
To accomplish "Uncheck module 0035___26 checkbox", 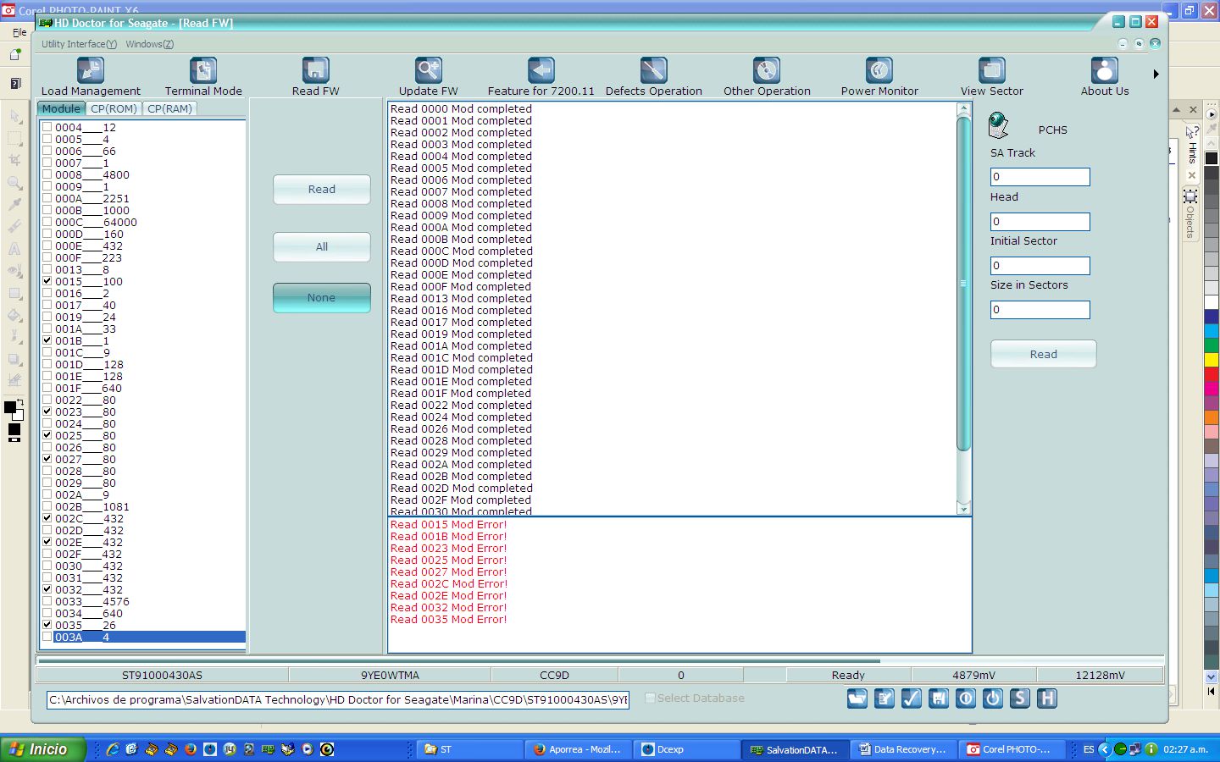I will [47, 625].
